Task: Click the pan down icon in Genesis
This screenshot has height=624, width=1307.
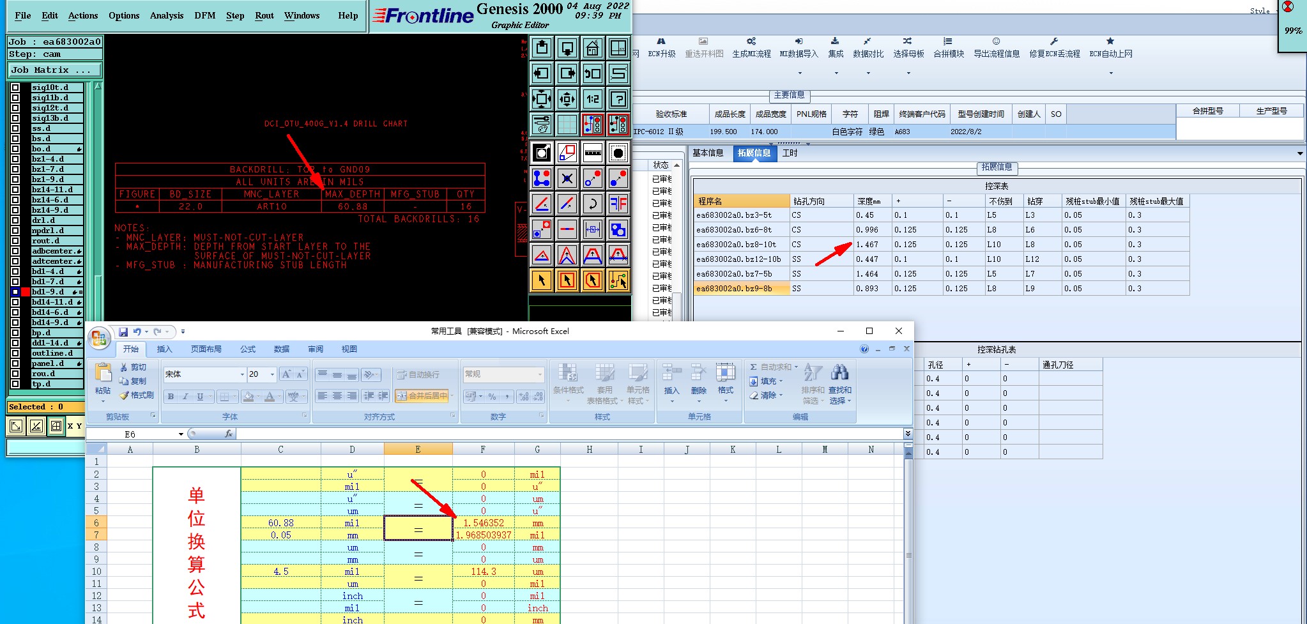Action: [567, 48]
